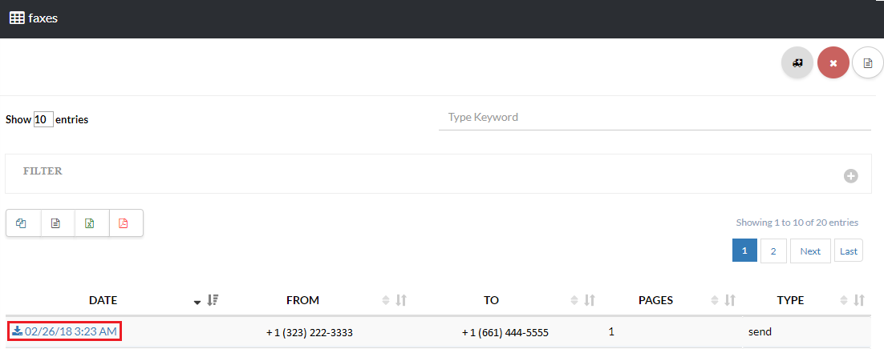884x349 pixels.
Task: Export table to PDF icon
Action: 124,223
